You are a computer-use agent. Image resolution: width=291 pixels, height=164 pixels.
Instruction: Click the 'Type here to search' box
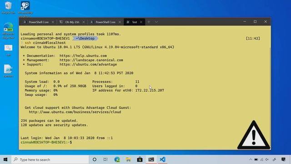(50, 159)
